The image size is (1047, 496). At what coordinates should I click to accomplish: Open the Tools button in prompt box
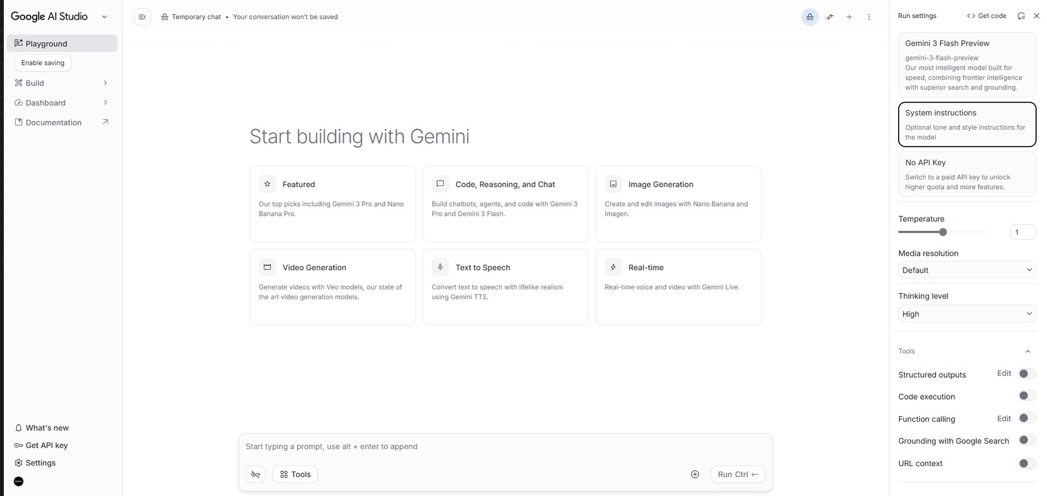[x=295, y=474]
